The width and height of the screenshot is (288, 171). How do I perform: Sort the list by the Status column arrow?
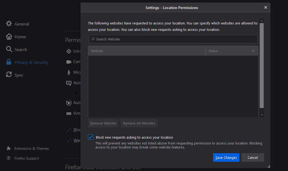click(x=253, y=51)
